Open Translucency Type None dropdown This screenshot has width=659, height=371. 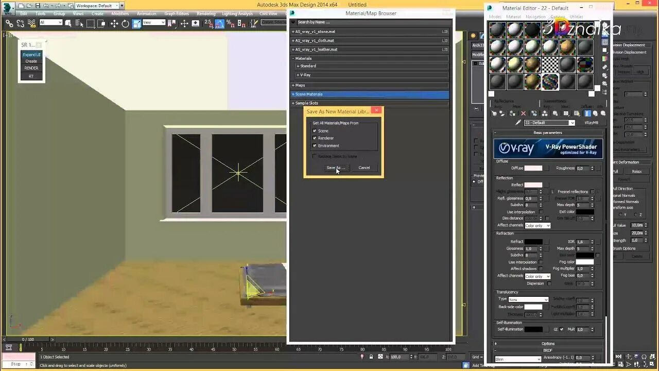tap(529, 299)
